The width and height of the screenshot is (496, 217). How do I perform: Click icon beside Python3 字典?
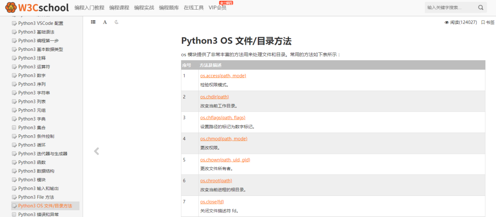14,119
